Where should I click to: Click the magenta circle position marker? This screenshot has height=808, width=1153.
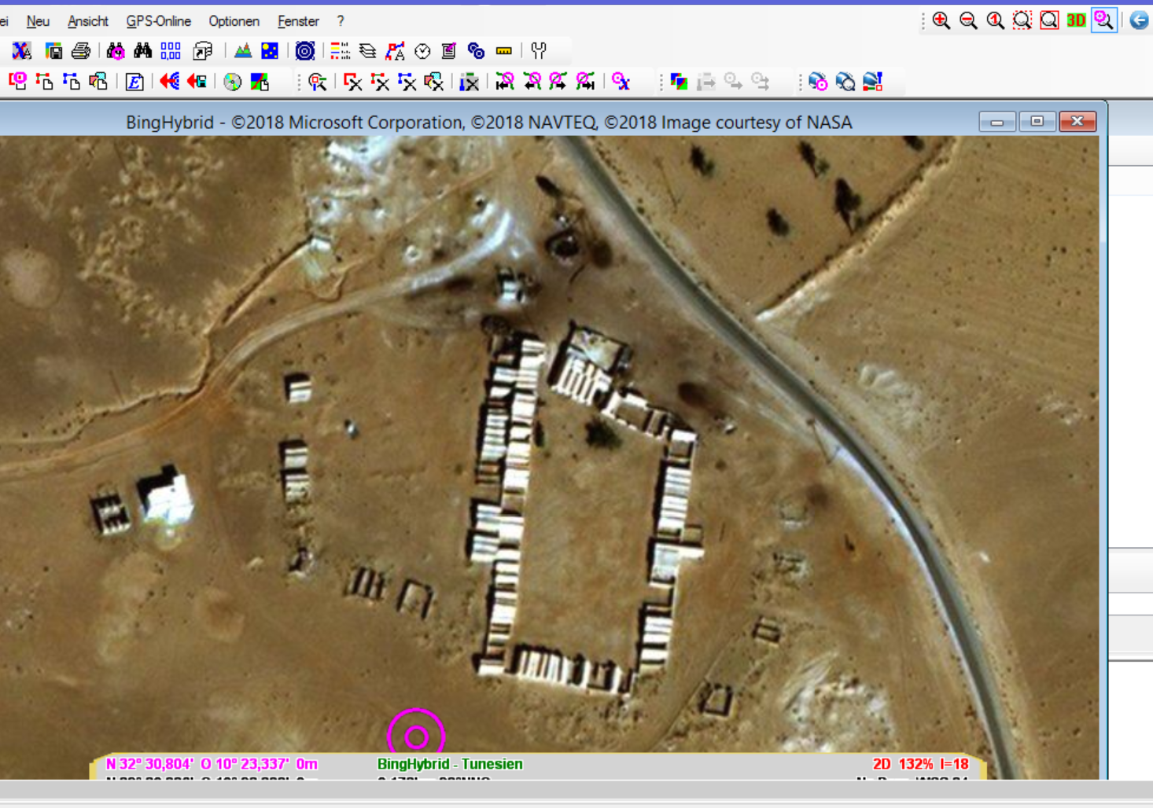click(416, 736)
